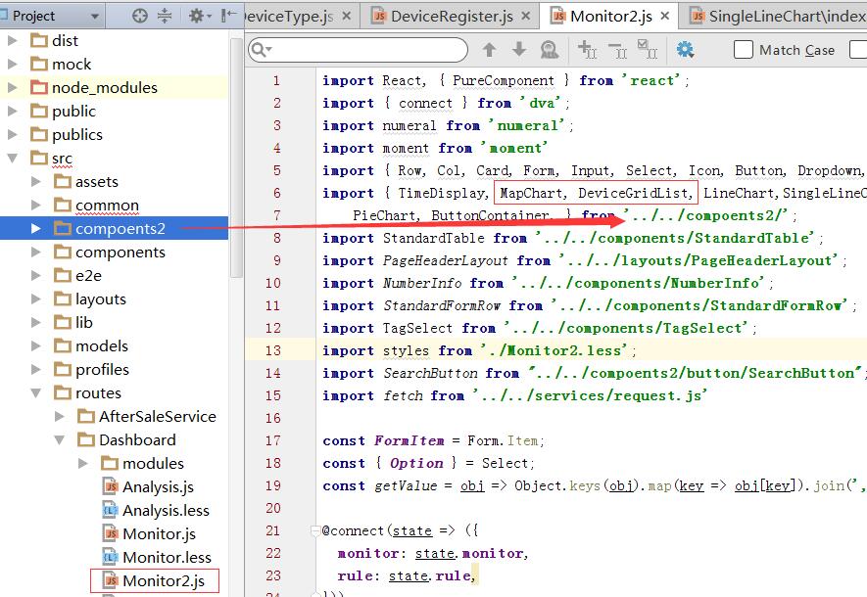Toggle the Match Case checkbox
867x597 pixels.
pyautogui.click(x=744, y=50)
